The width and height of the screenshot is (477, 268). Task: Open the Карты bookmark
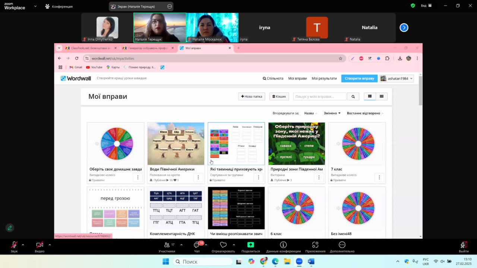113,67
